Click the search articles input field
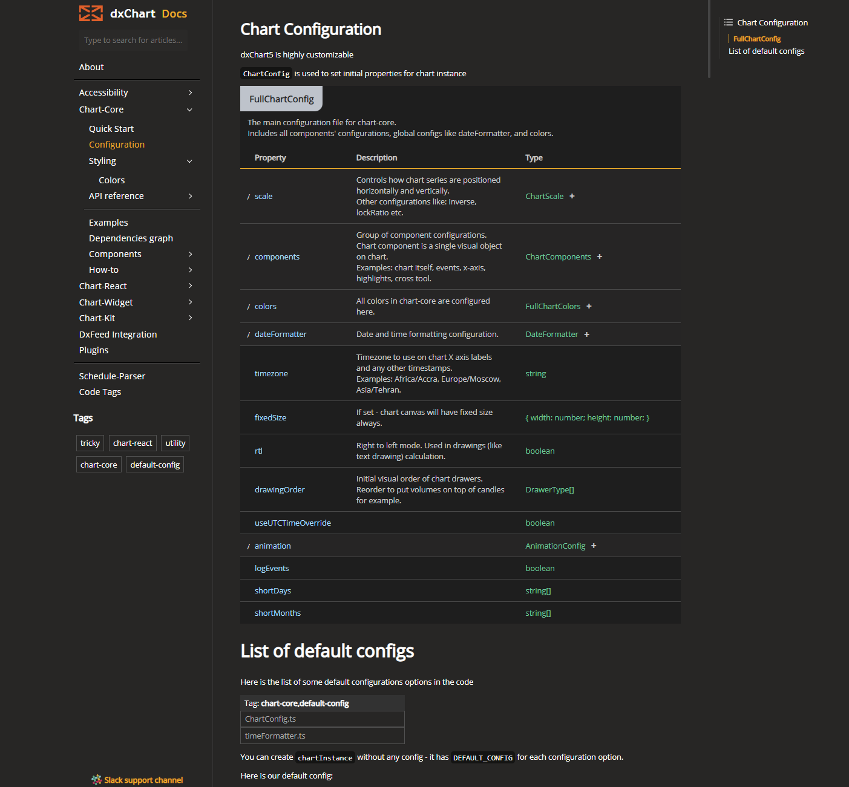Viewport: 849px width, 787px height. [x=133, y=40]
